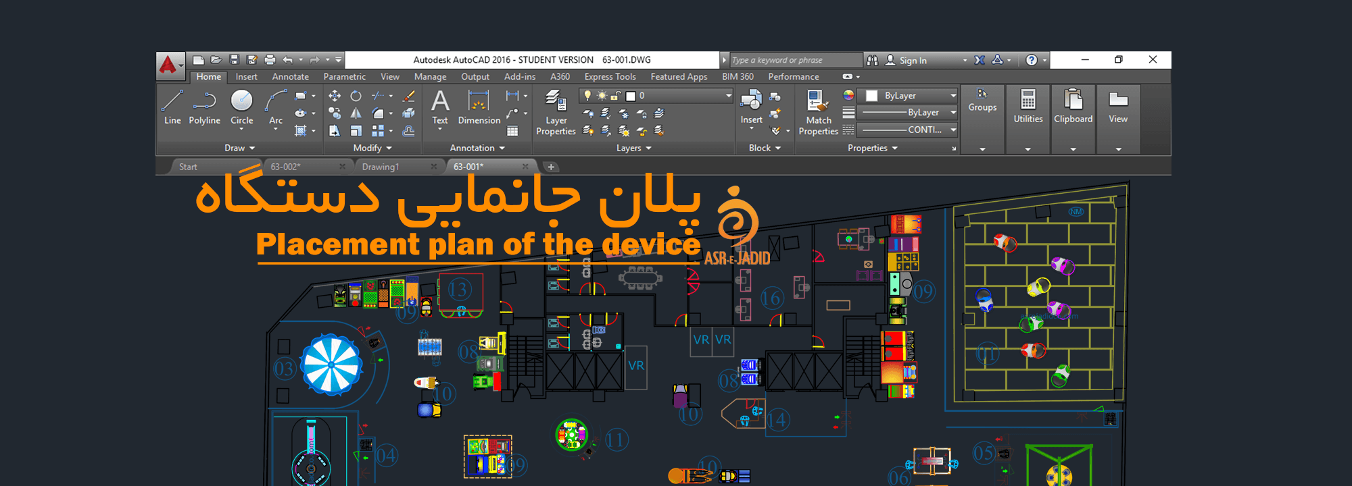This screenshot has width=1352, height=486.
Task: Toggle the layer lock padlock icon
Action: 616,96
